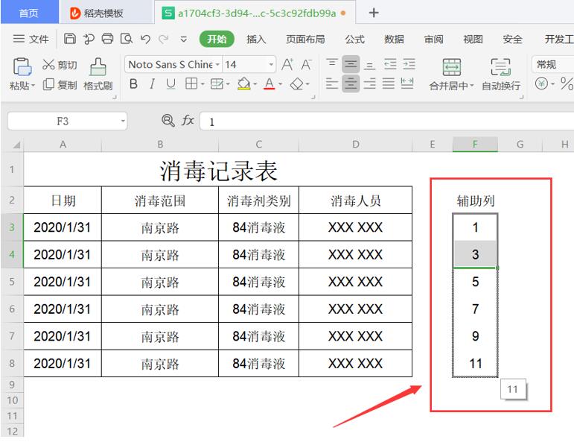Viewport: 574px width, 448px height.
Task: Click the eraser clear formatting icon
Action: (x=296, y=84)
